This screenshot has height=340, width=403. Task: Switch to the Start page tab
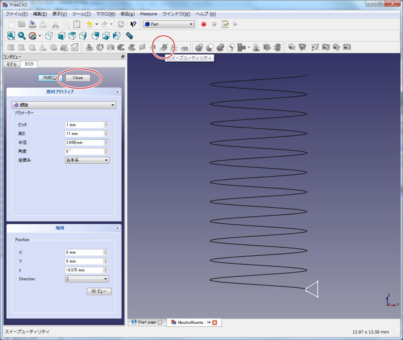pos(147,322)
